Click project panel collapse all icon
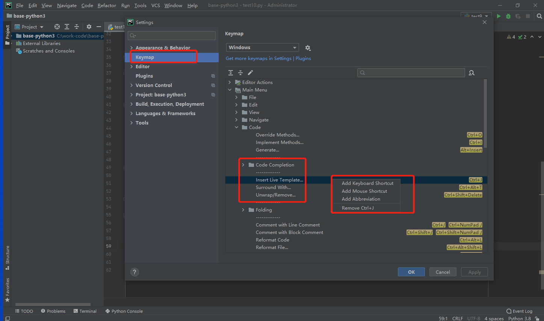This screenshot has width=544, height=321. click(x=77, y=27)
